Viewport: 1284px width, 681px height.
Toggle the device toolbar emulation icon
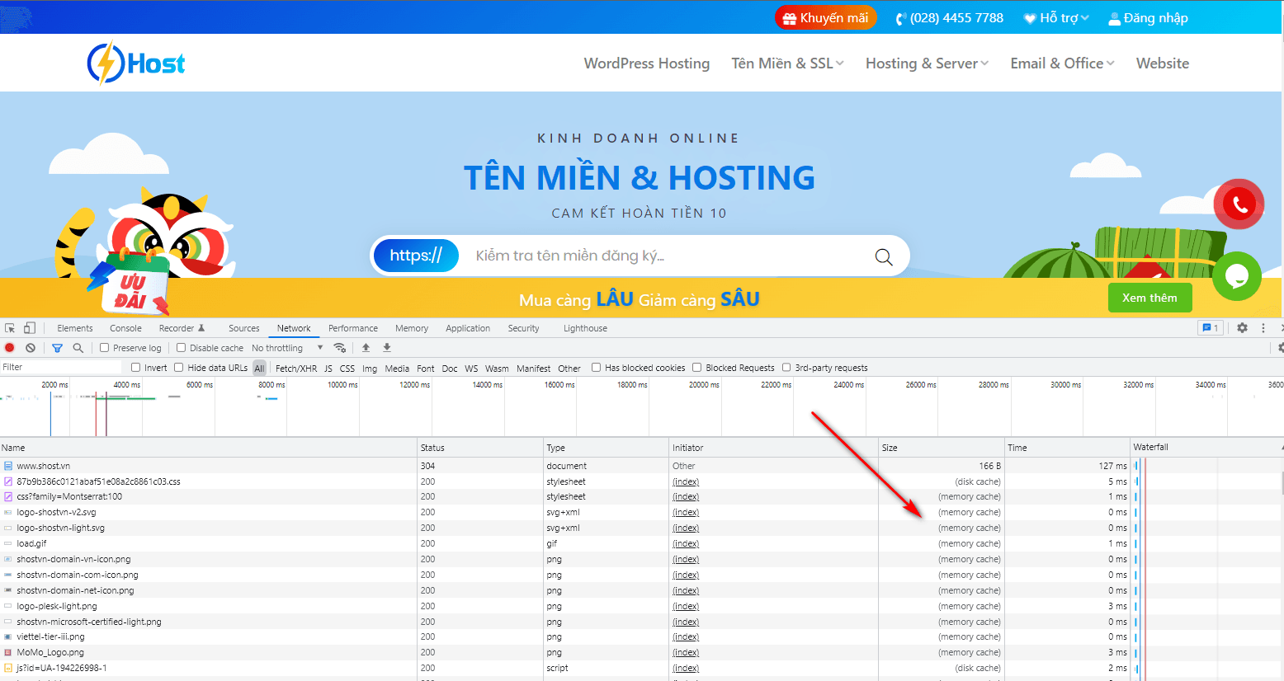[30, 328]
